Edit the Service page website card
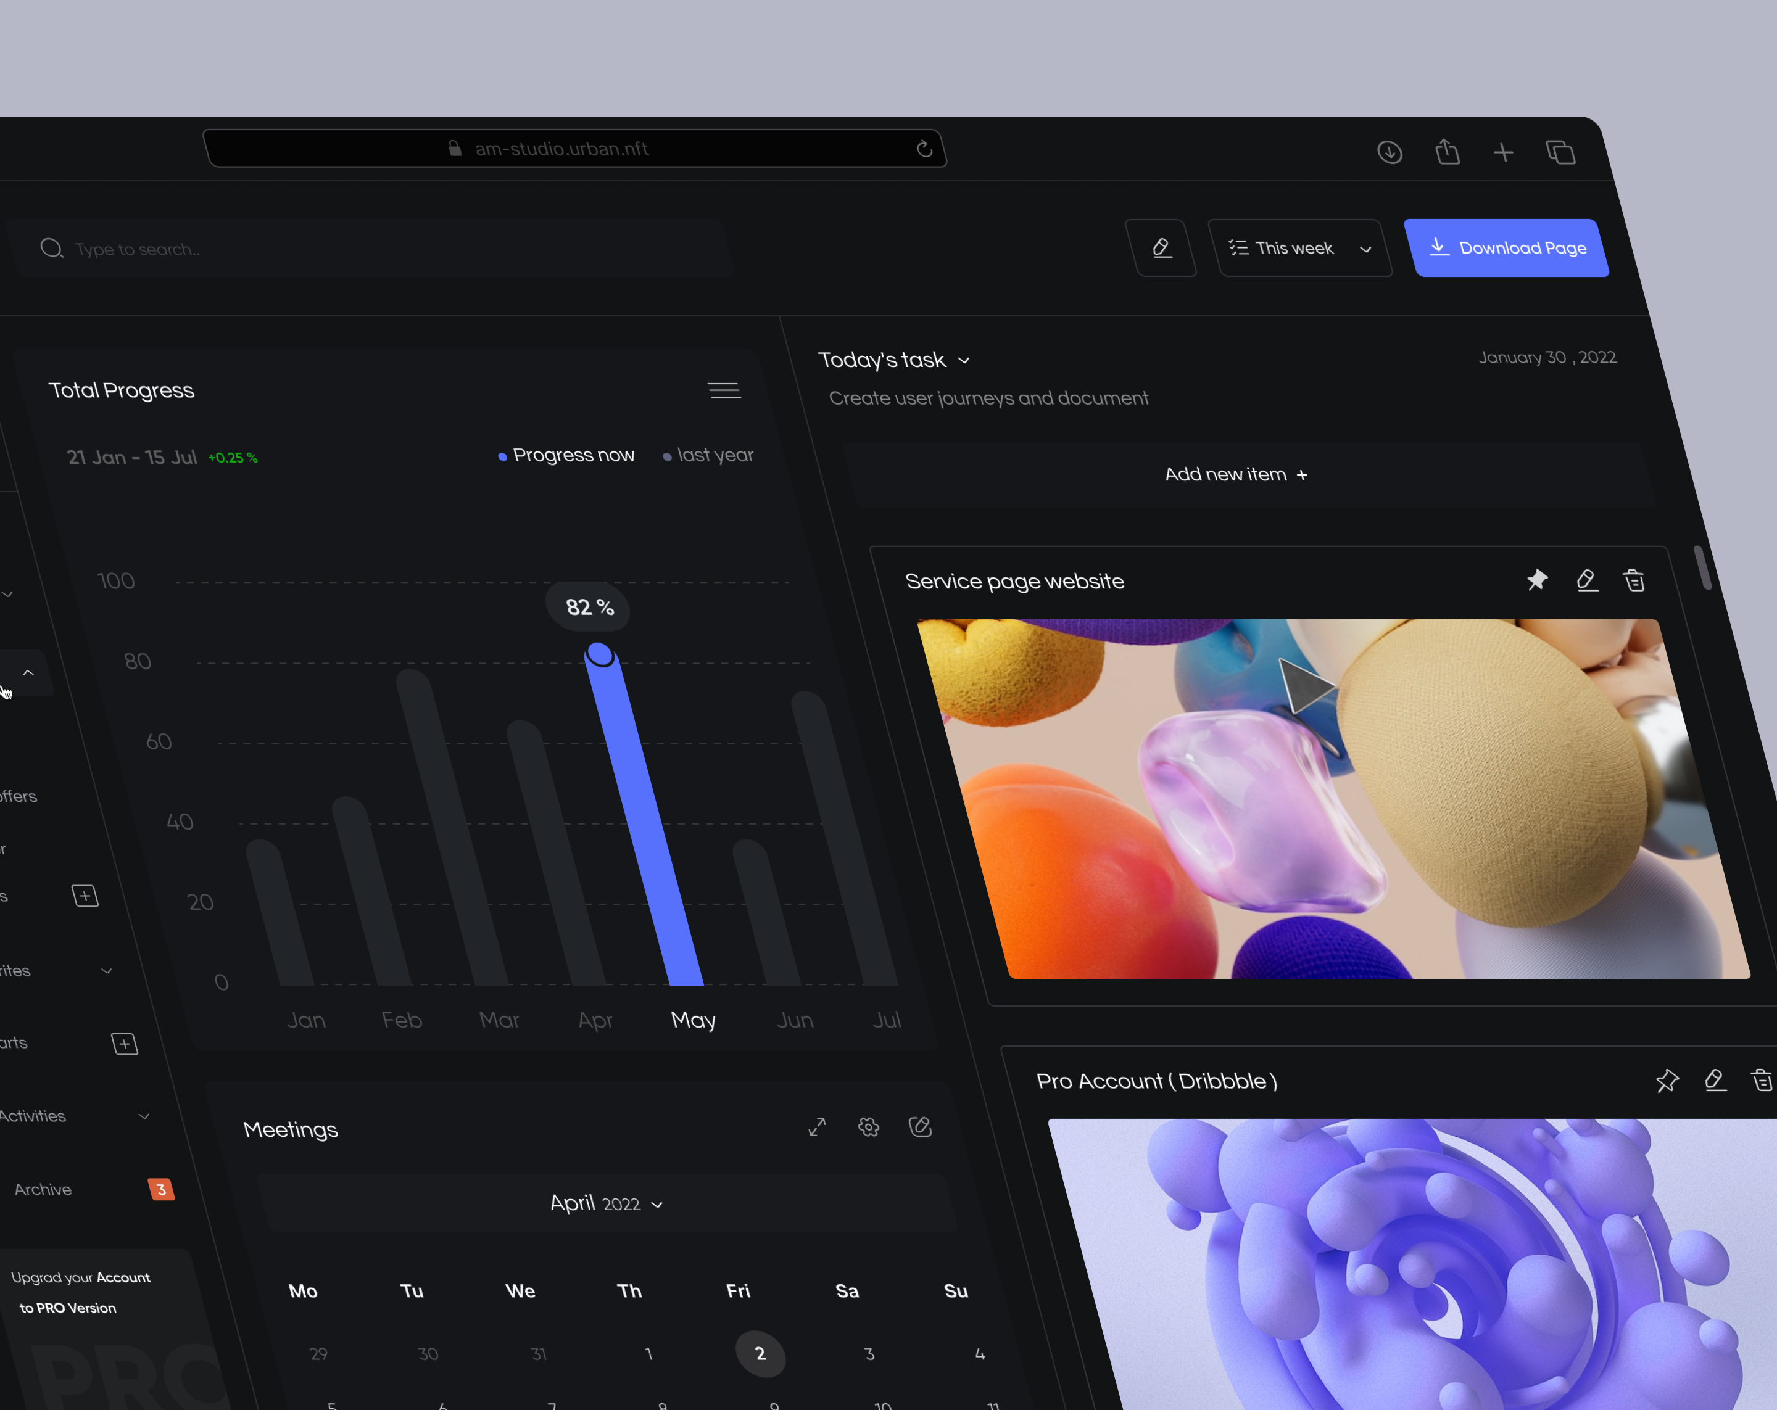 pyautogui.click(x=1586, y=580)
